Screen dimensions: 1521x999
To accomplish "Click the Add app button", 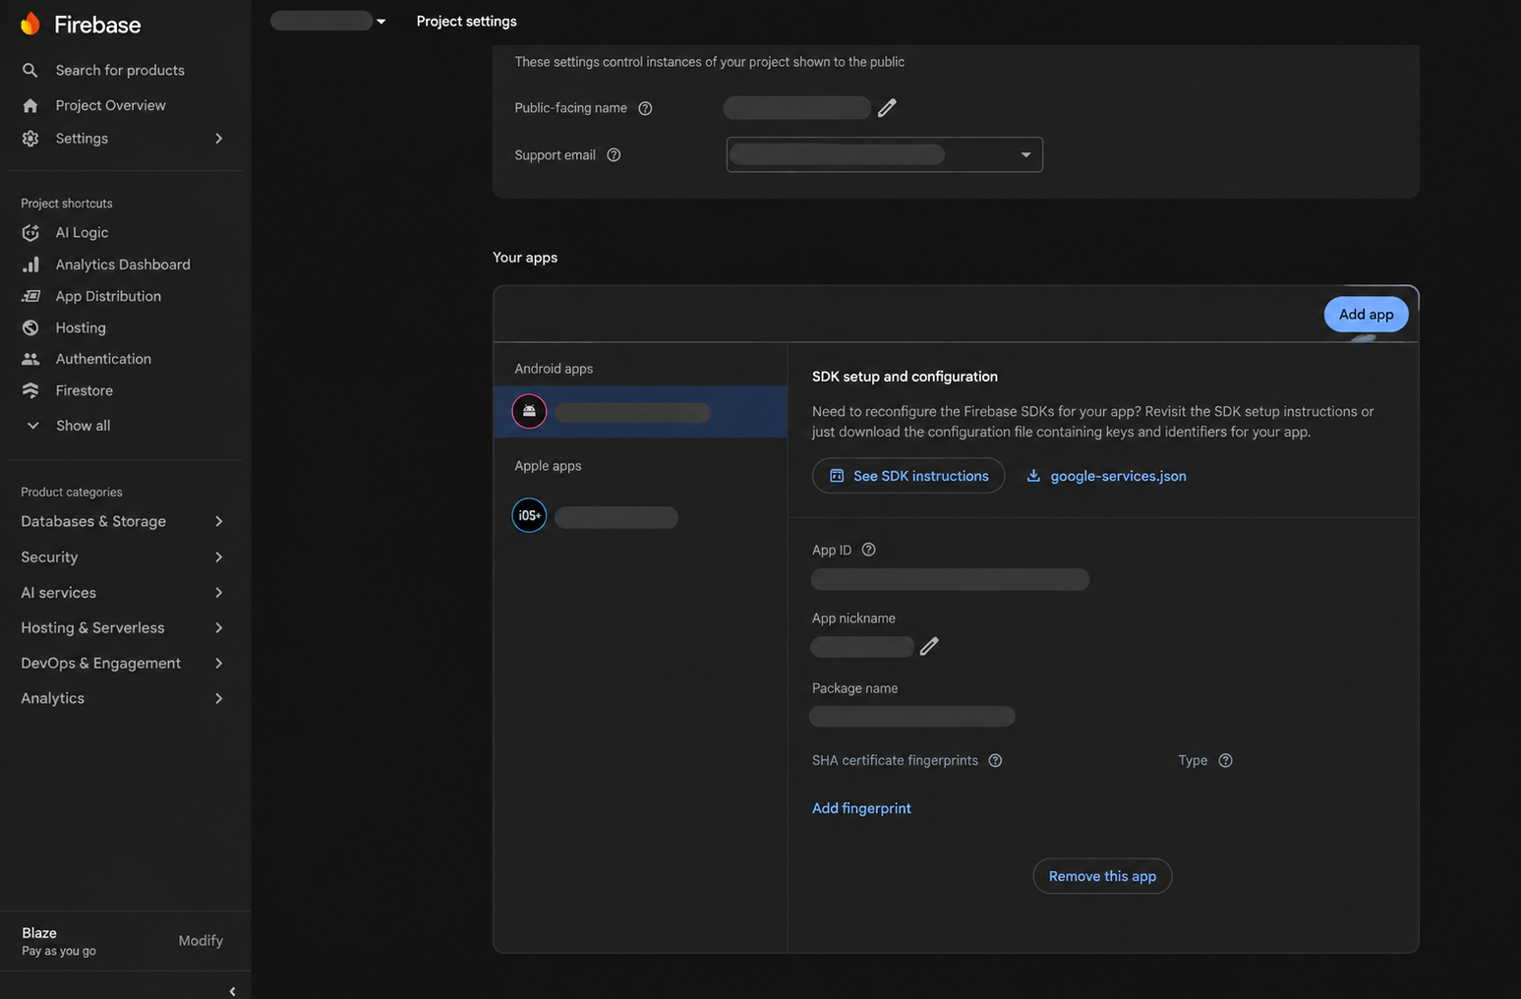I will (1366, 315).
